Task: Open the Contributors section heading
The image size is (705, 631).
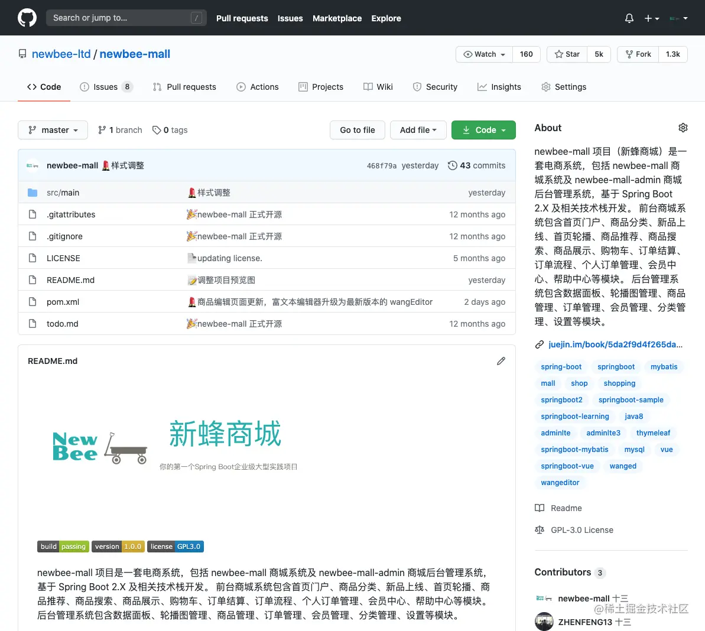Action: tap(563, 572)
